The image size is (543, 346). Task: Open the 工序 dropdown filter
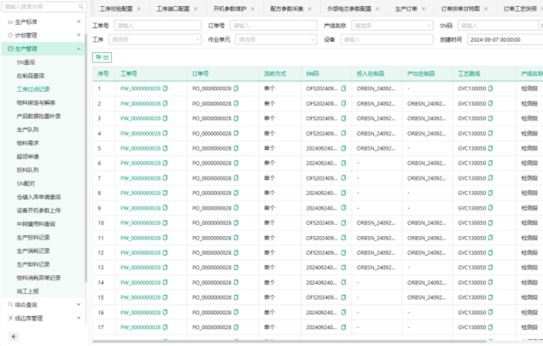point(153,39)
